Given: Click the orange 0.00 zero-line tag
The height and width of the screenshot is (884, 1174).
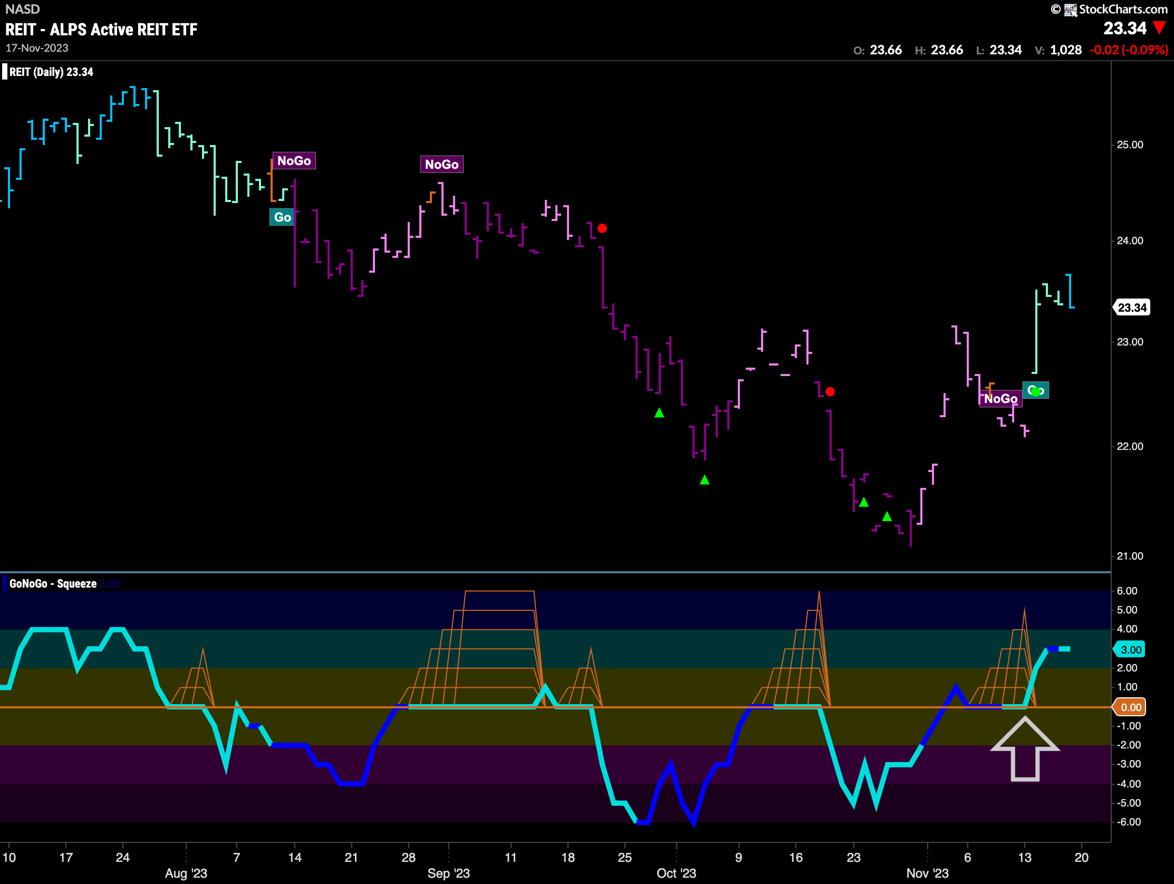Looking at the screenshot, I should [x=1130, y=707].
